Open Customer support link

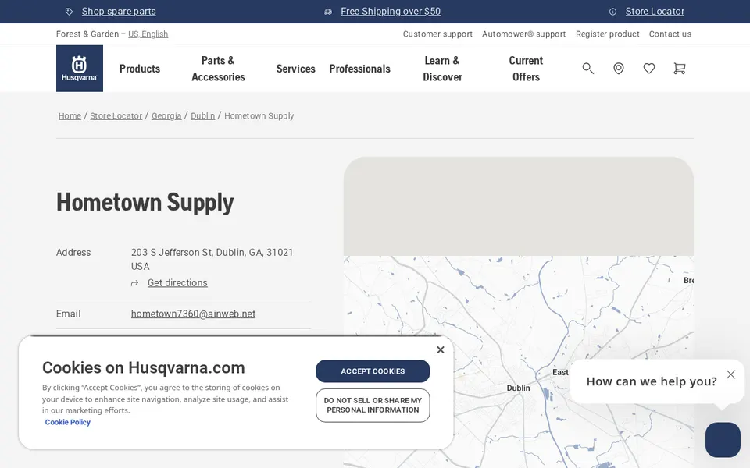pyautogui.click(x=437, y=34)
